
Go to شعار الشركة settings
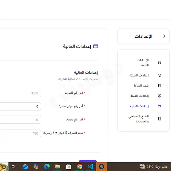pos(141,85)
